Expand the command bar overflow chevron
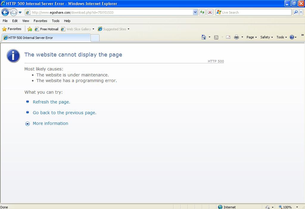This screenshot has height=209, width=305. click(303, 35)
